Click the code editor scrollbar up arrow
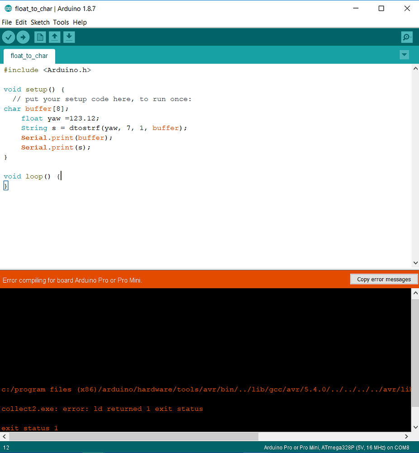419x453 pixels. [x=415, y=68]
